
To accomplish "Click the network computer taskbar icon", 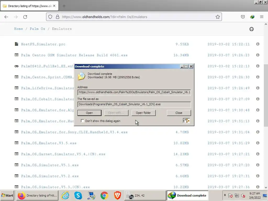I will click(91, 196).
